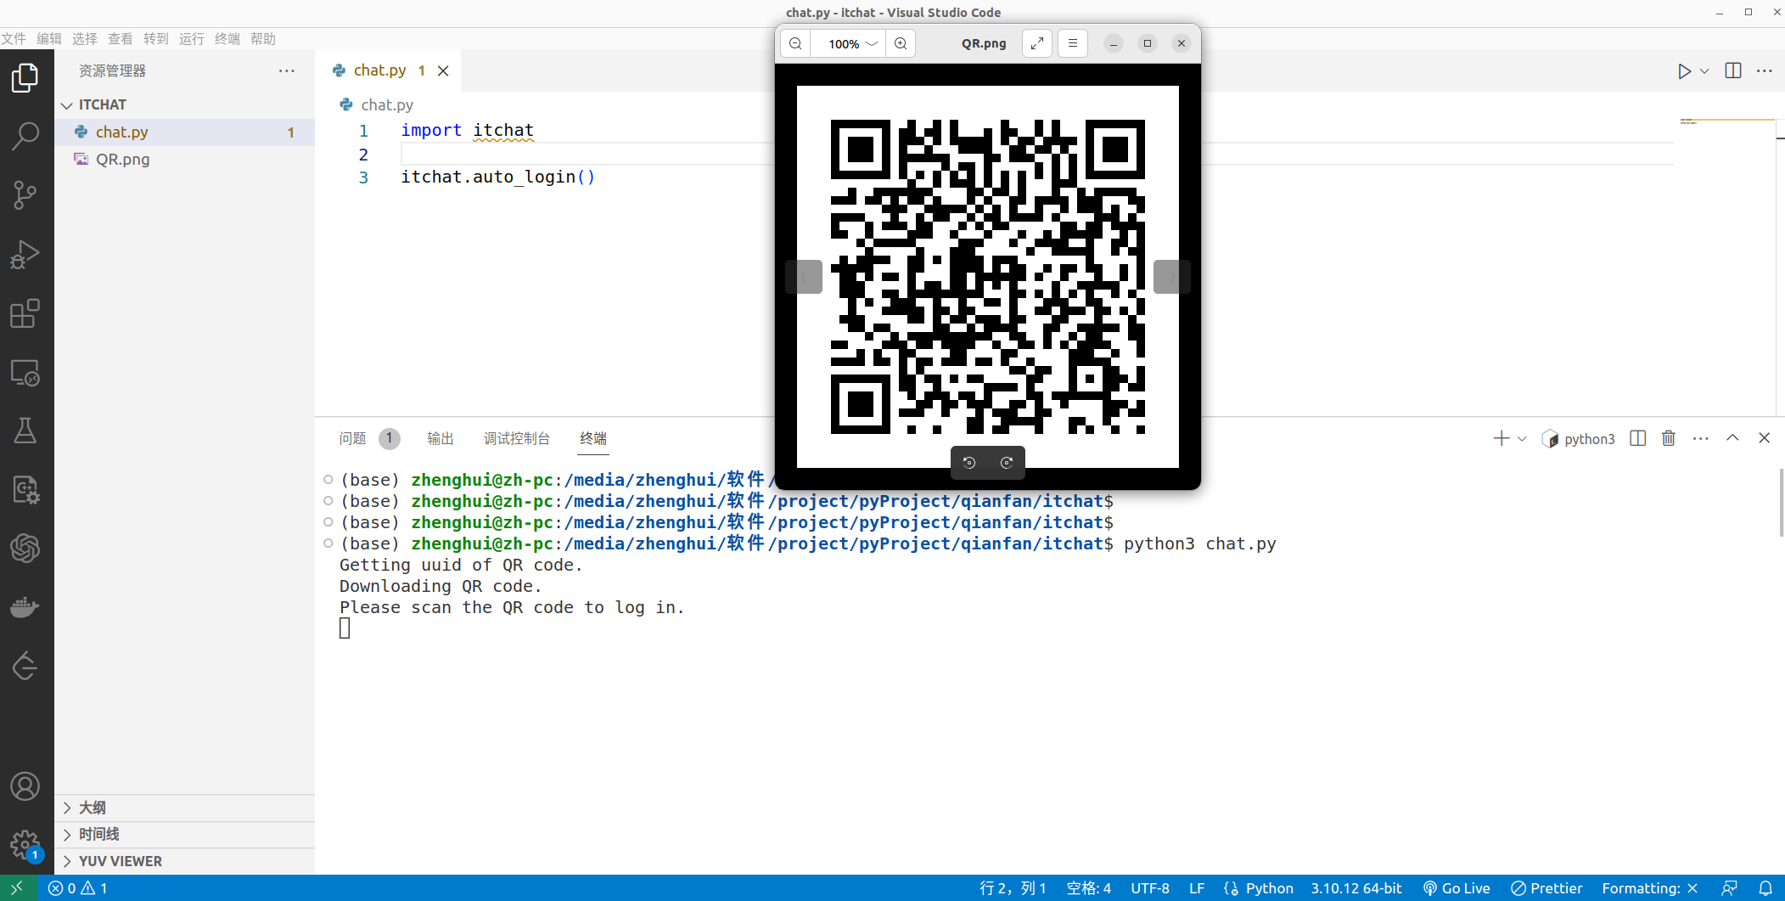
Task: Kill the terminal with trash icon
Action: pyautogui.click(x=1669, y=438)
